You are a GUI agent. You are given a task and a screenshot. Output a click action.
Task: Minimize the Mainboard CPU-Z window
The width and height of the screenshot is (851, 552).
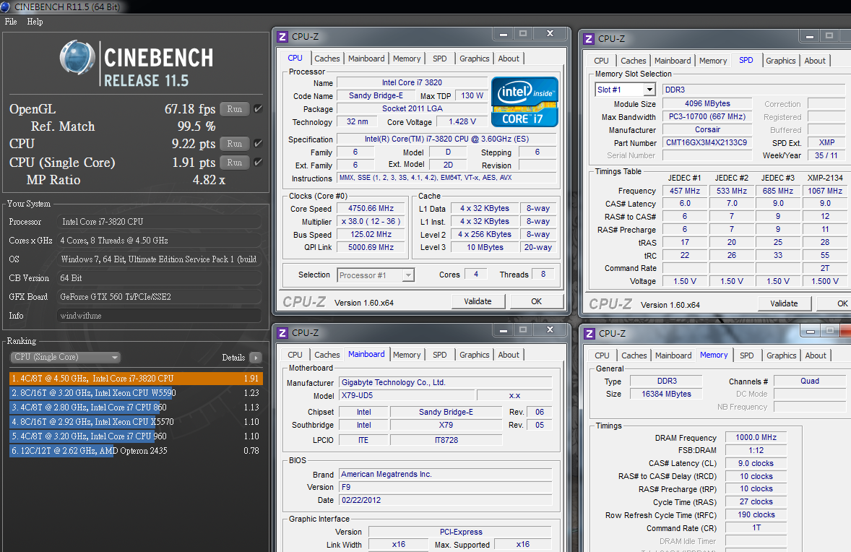[x=504, y=330]
